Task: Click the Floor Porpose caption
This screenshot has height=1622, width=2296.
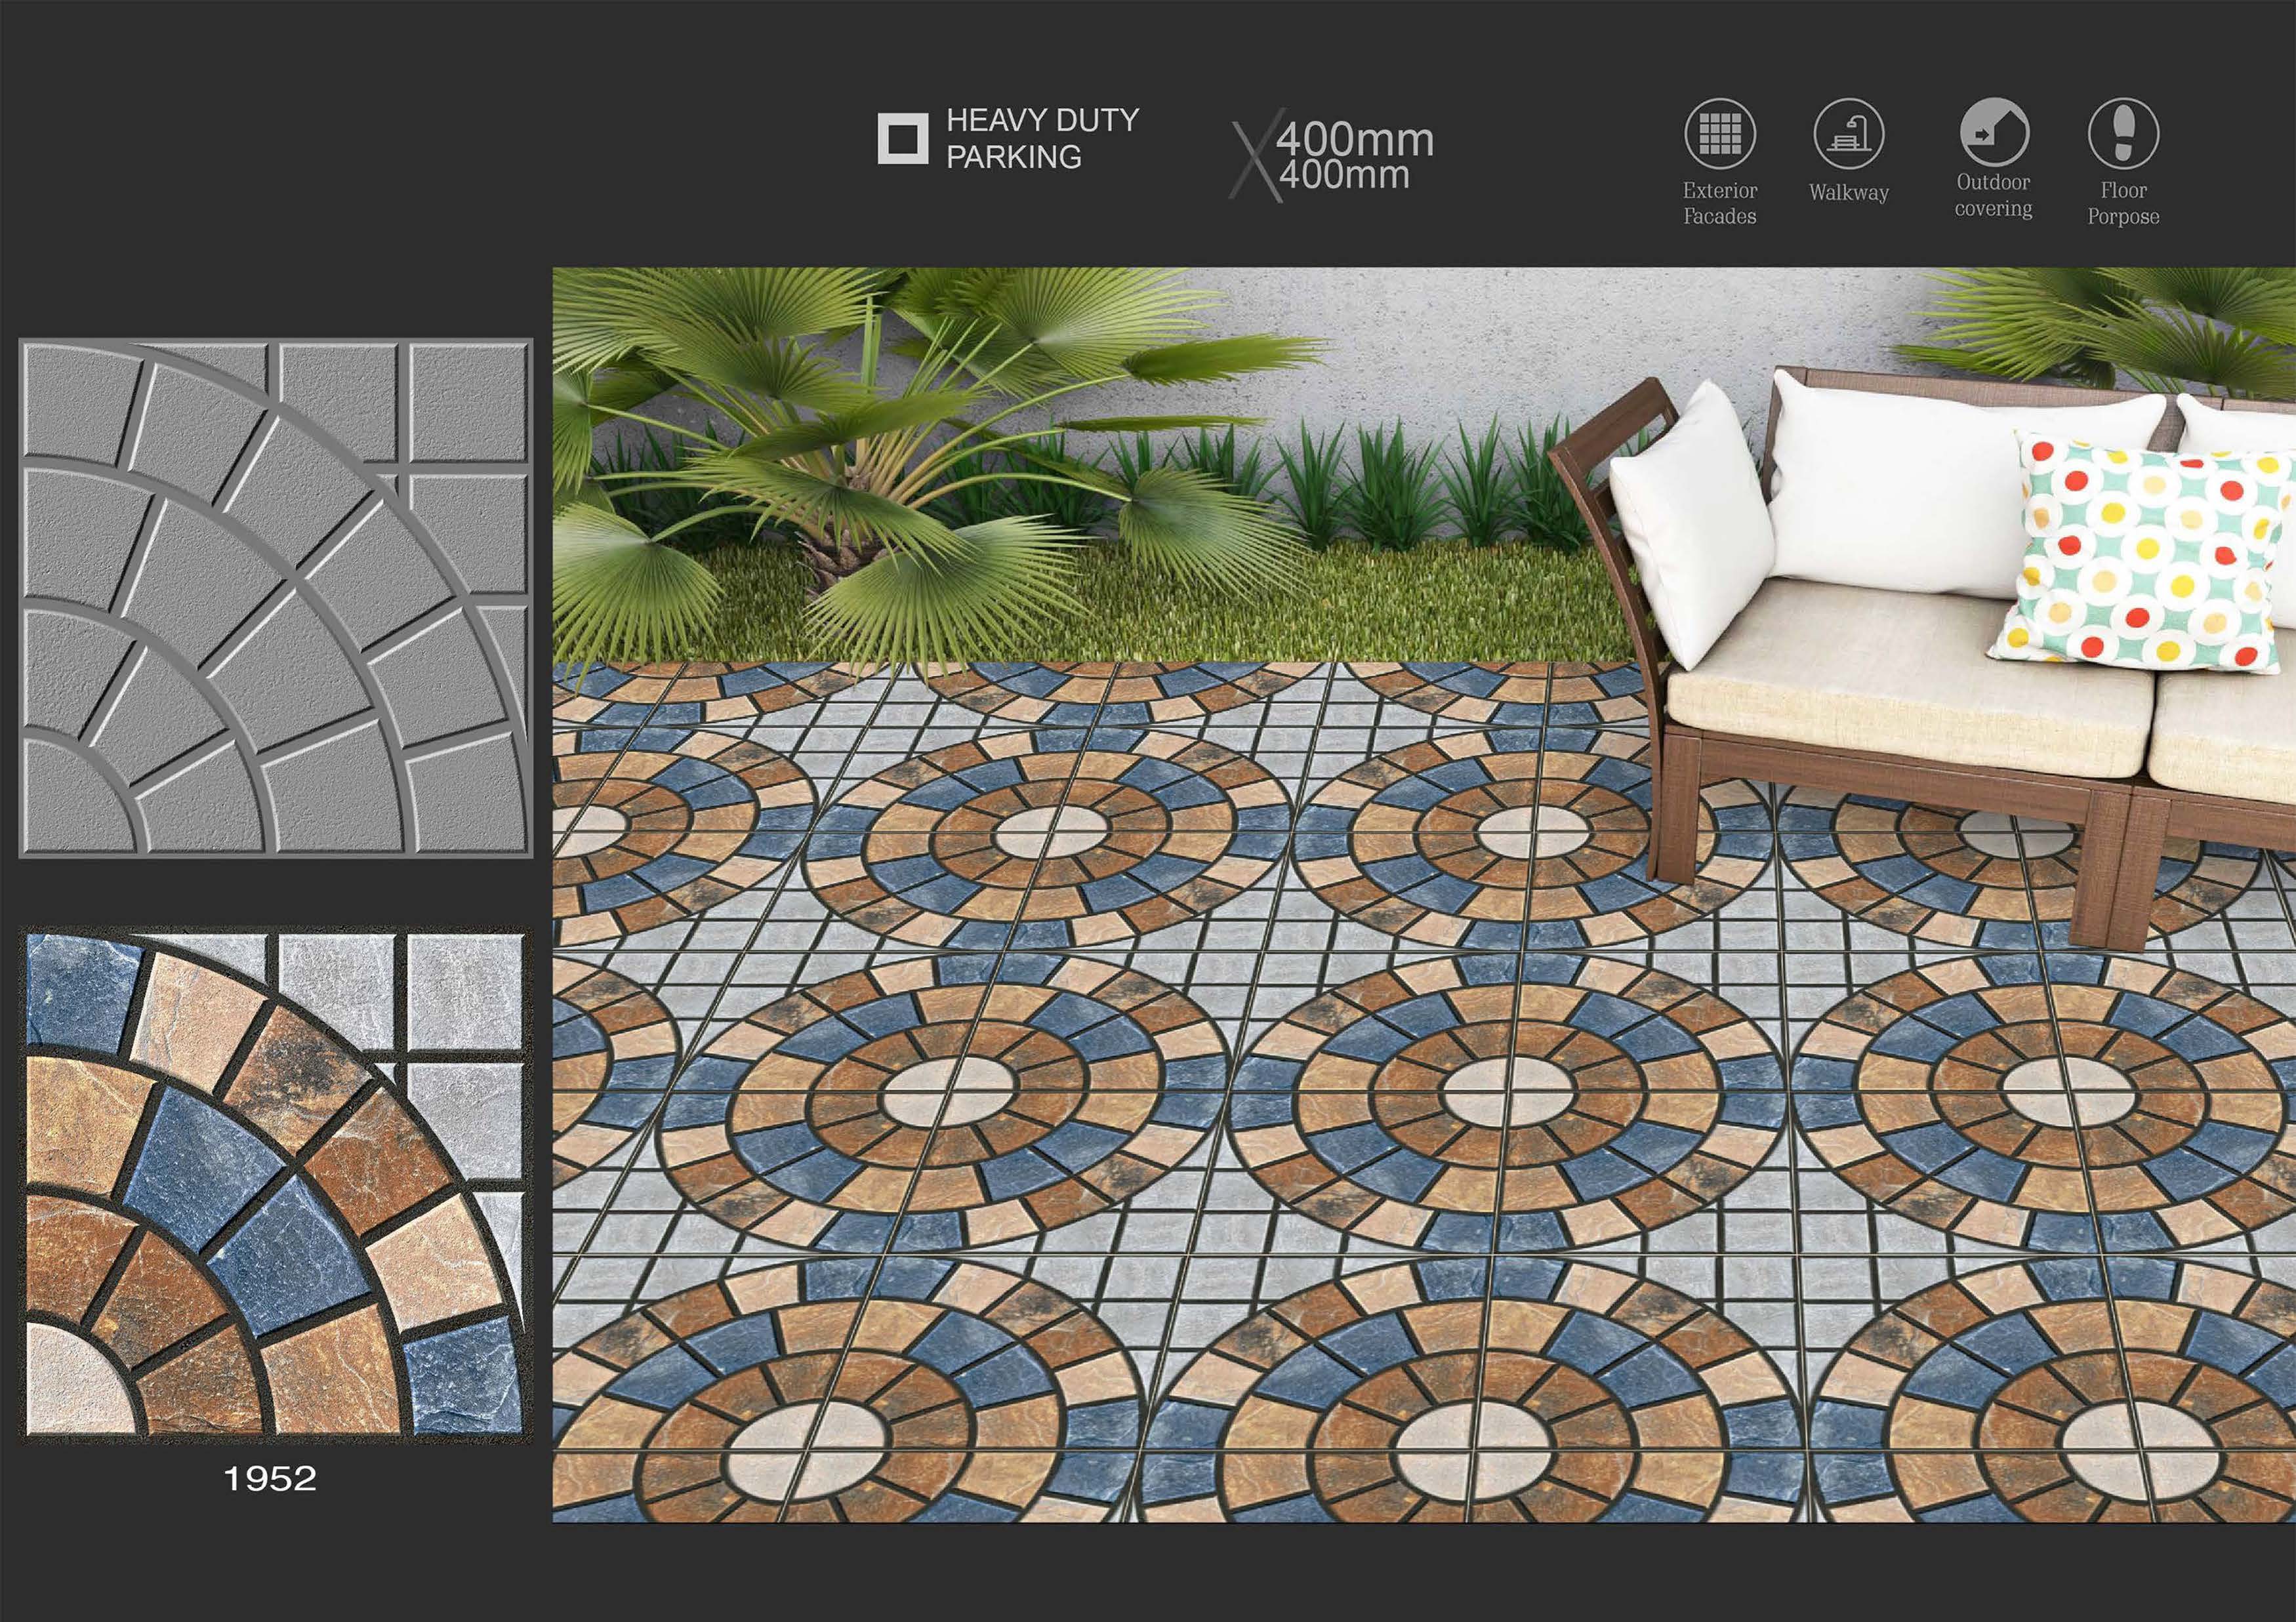Action: point(2123,203)
